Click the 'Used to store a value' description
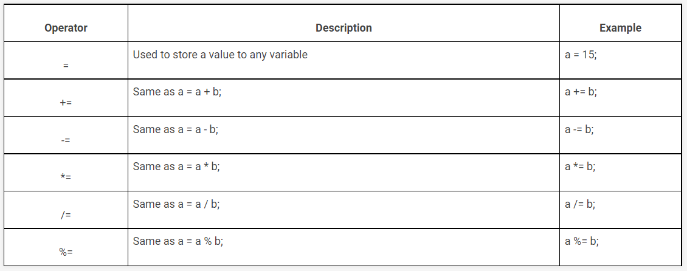687x271 pixels. (220, 55)
